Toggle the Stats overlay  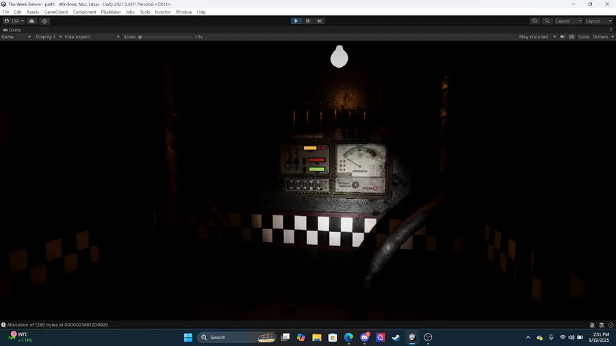coord(583,37)
